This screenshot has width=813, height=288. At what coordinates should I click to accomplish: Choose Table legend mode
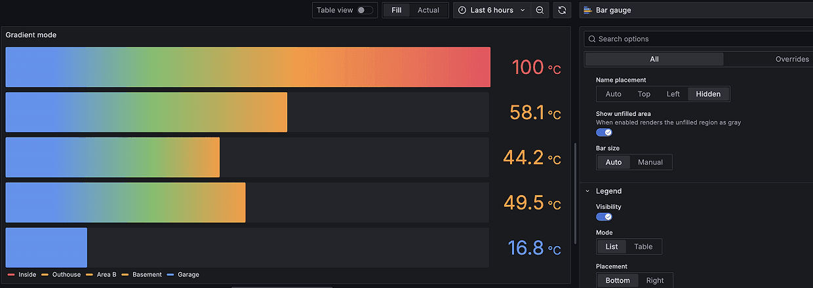643,247
